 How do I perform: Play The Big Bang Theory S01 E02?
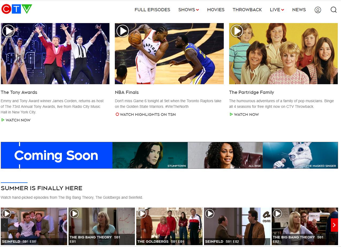tap(305, 226)
